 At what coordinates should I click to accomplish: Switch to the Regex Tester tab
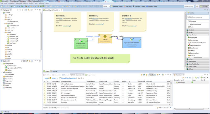[x=90, y=75]
